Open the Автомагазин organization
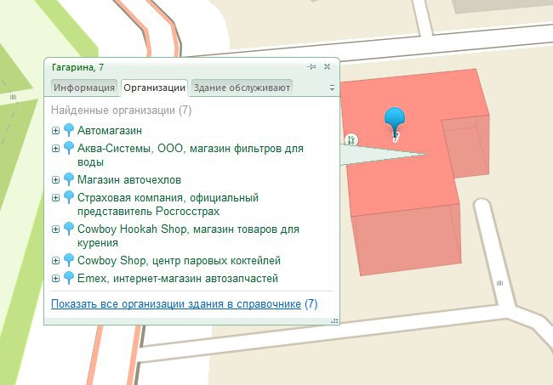This screenshot has width=553, height=385. point(110,131)
